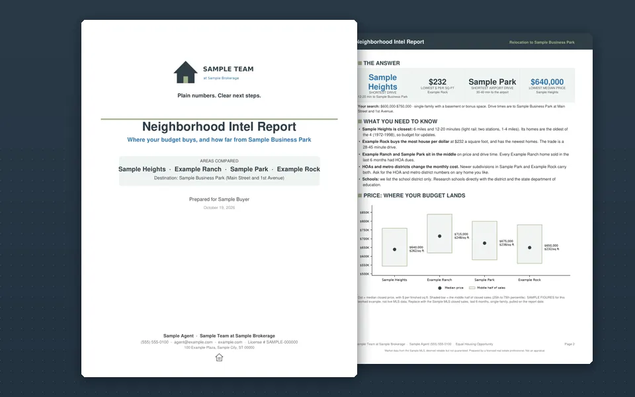Click the square bullet beside WHAT YOU NEED TO KNOW
This screenshot has height=397, width=635.
point(360,122)
